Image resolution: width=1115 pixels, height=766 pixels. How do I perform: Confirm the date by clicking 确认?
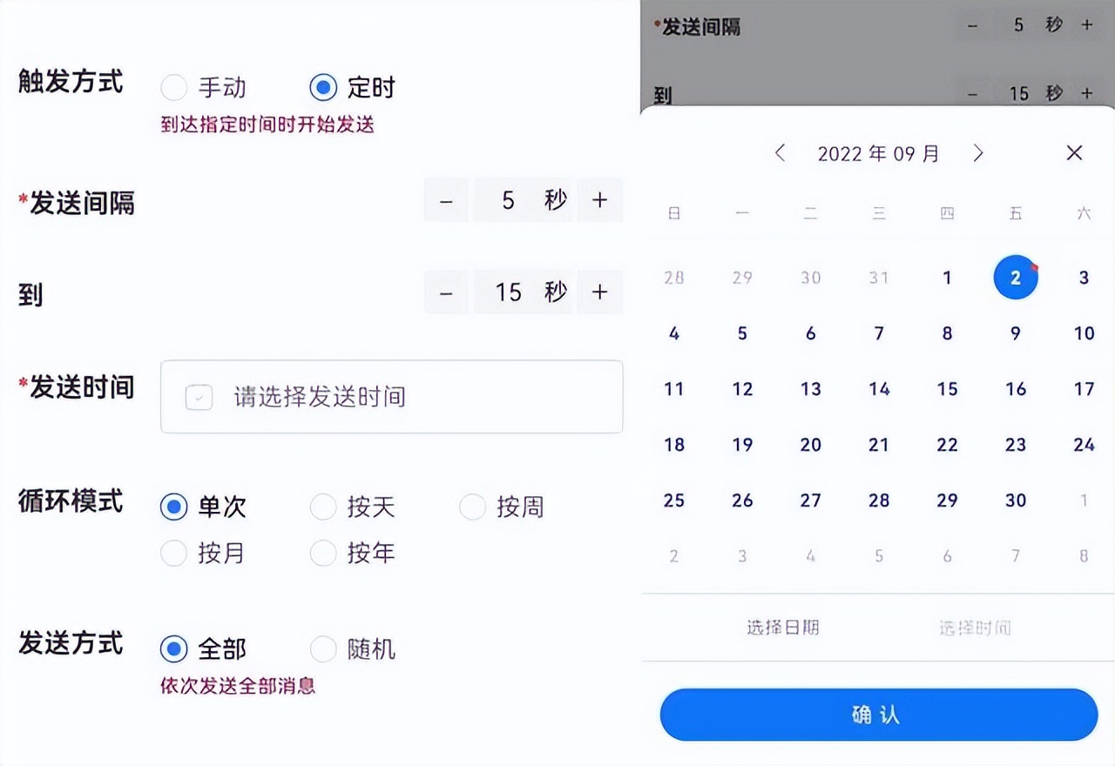pos(878,715)
